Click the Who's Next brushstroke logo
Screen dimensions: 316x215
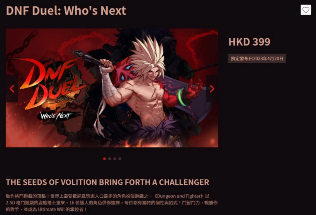58,116
